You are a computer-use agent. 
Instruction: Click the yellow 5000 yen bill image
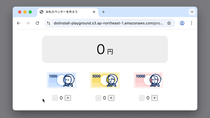click(105, 80)
